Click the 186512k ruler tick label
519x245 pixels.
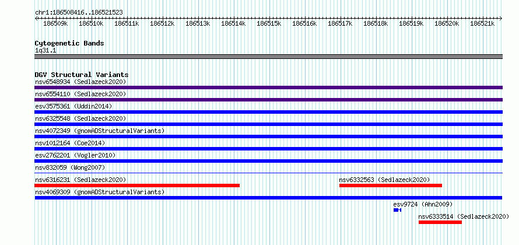(x=162, y=23)
